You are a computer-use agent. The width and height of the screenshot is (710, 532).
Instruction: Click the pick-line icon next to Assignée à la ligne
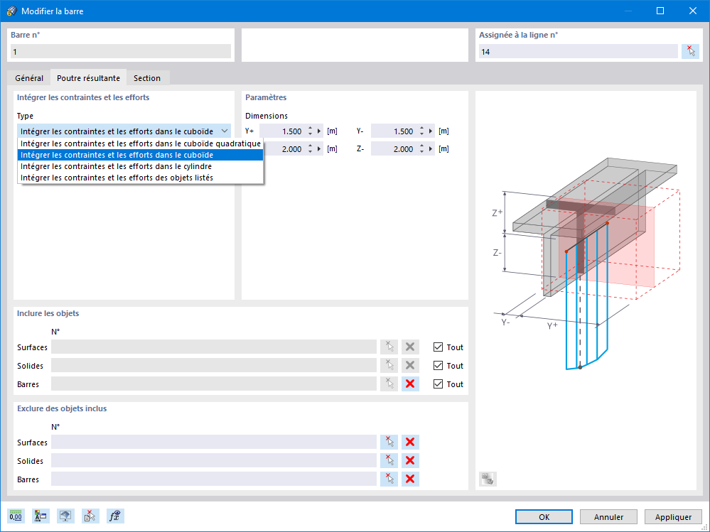coord(690,51)
